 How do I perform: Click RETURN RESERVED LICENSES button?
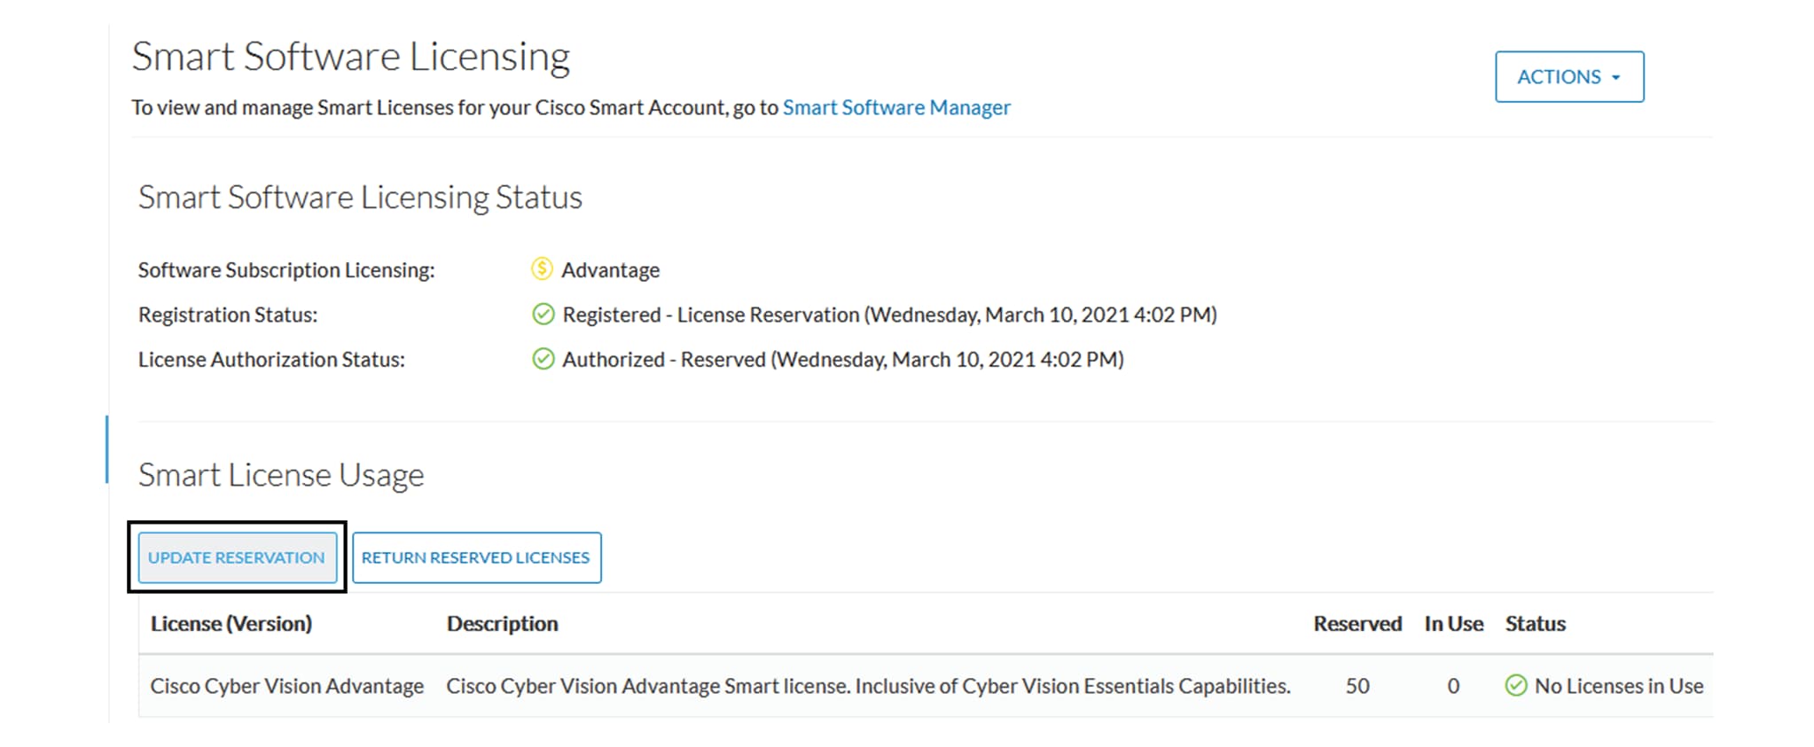[x=476, y=557]
